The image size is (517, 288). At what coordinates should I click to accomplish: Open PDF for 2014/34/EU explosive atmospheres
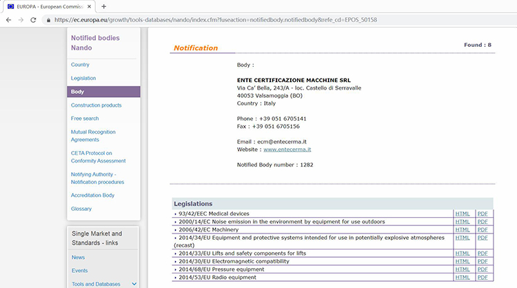pos(483,238)
